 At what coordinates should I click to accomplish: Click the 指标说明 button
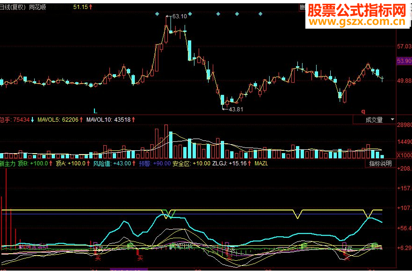pos(380,163)
